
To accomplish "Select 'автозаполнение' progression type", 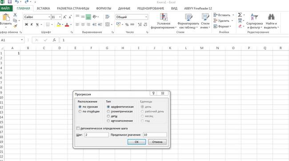I will click(x=108, y=121).
